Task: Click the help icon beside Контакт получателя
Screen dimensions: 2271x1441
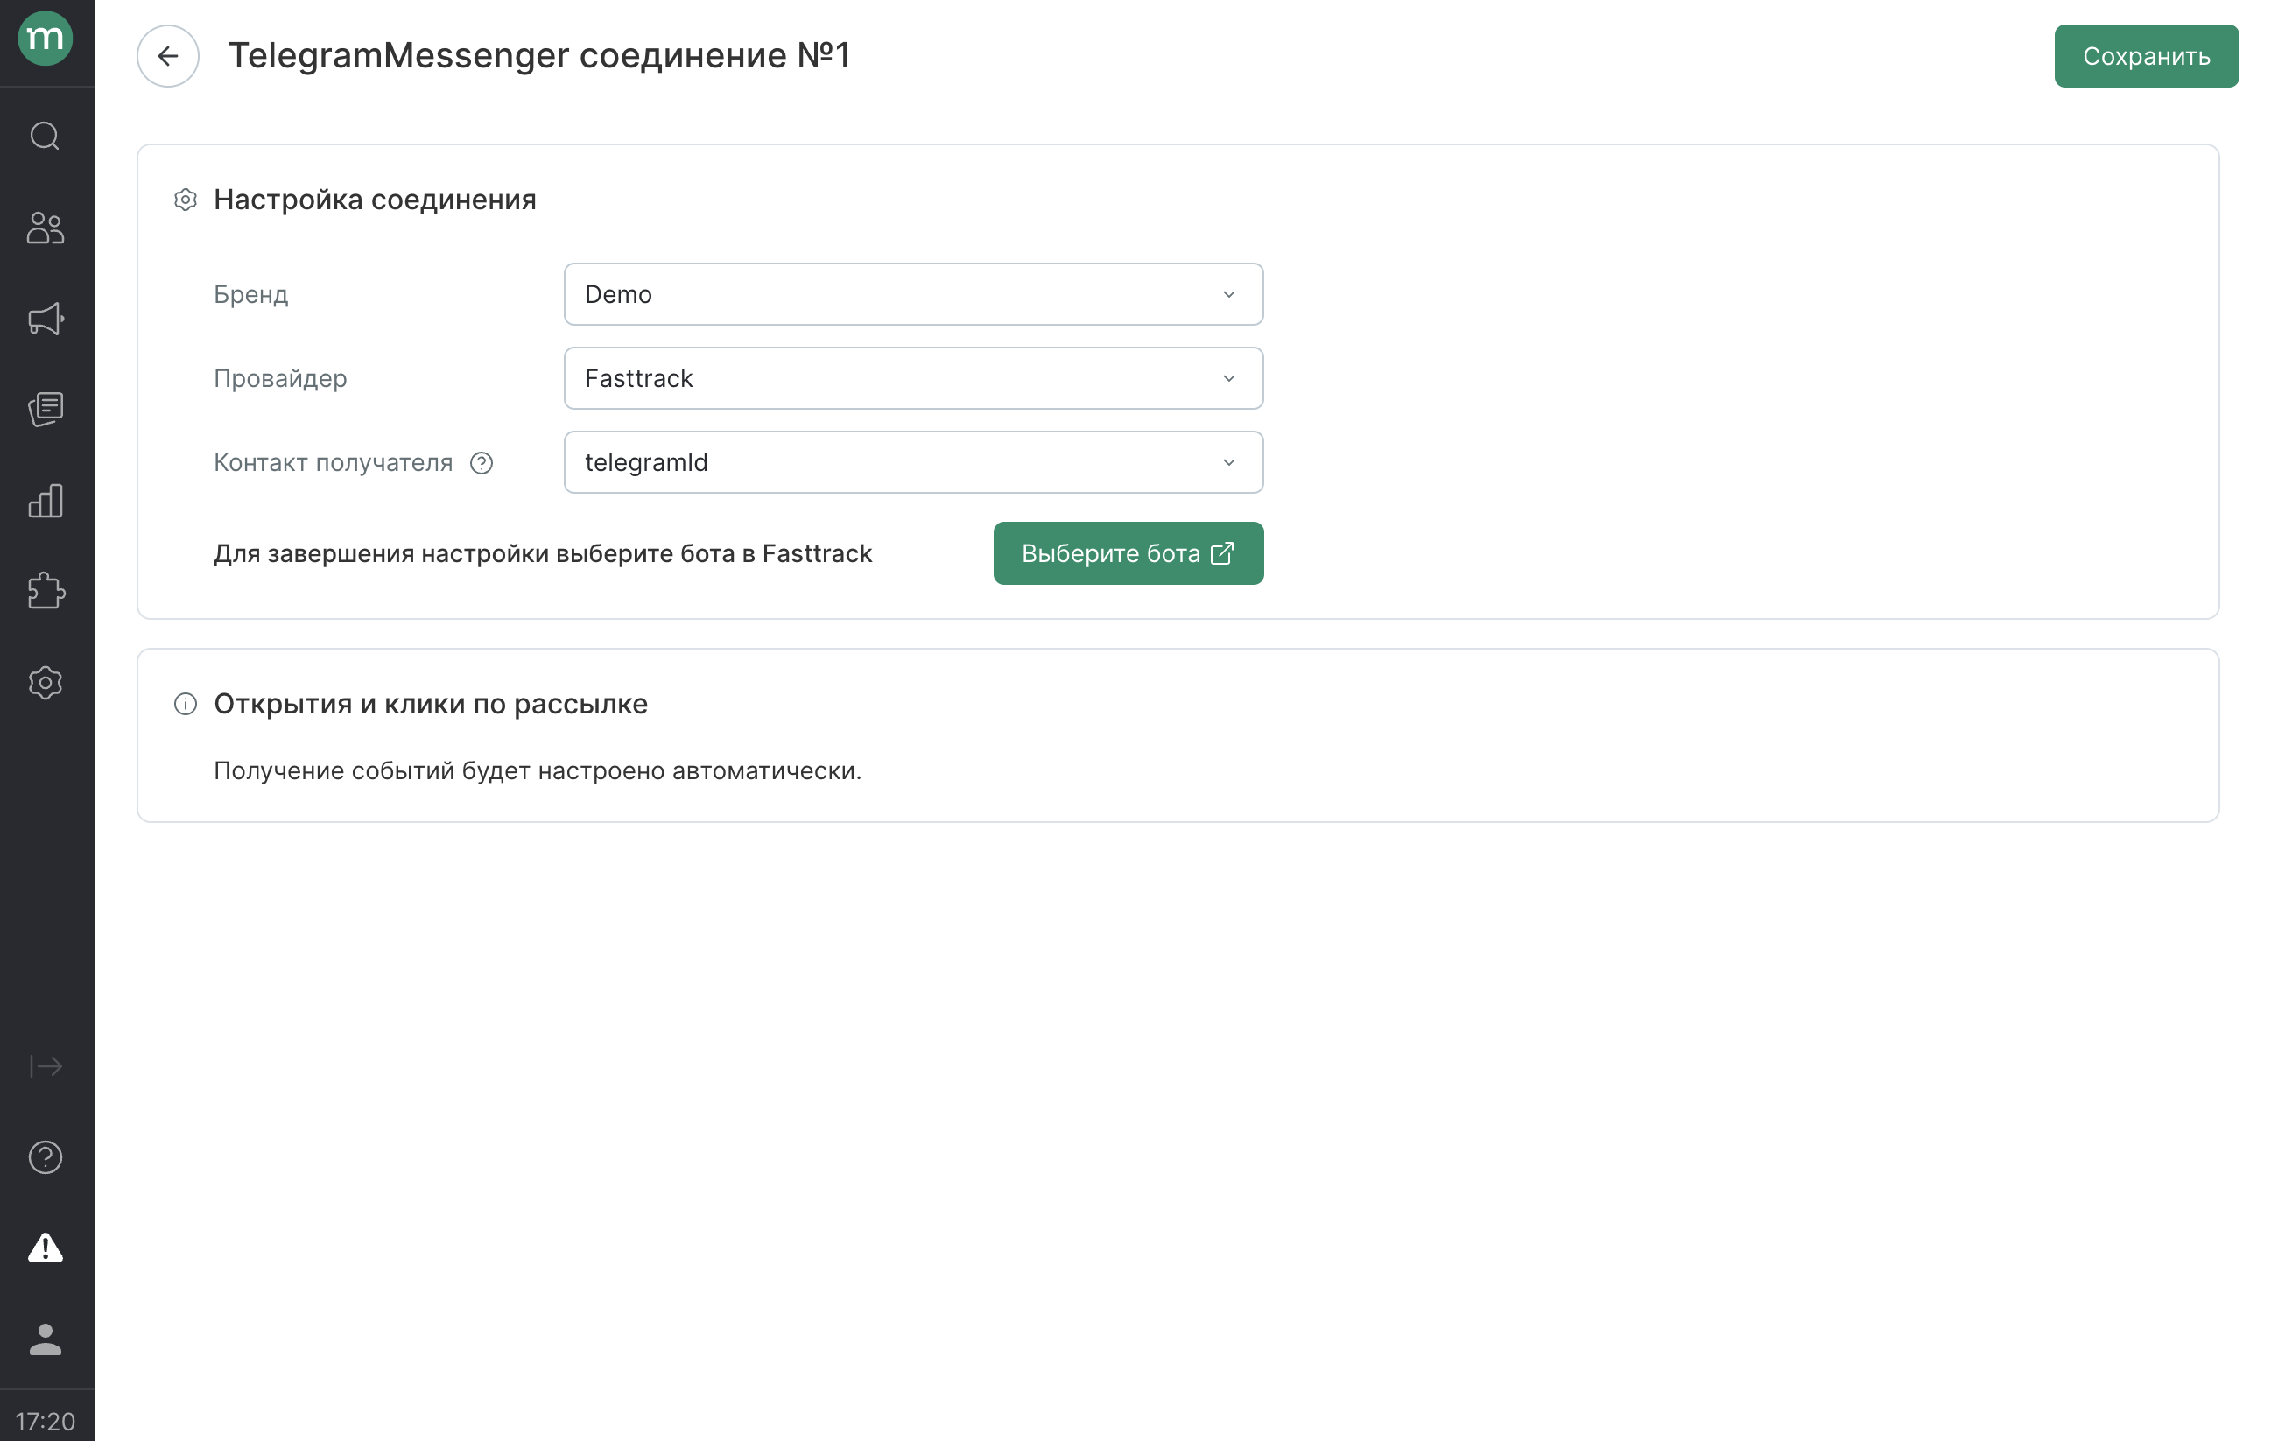Action: tap(481, 463)
